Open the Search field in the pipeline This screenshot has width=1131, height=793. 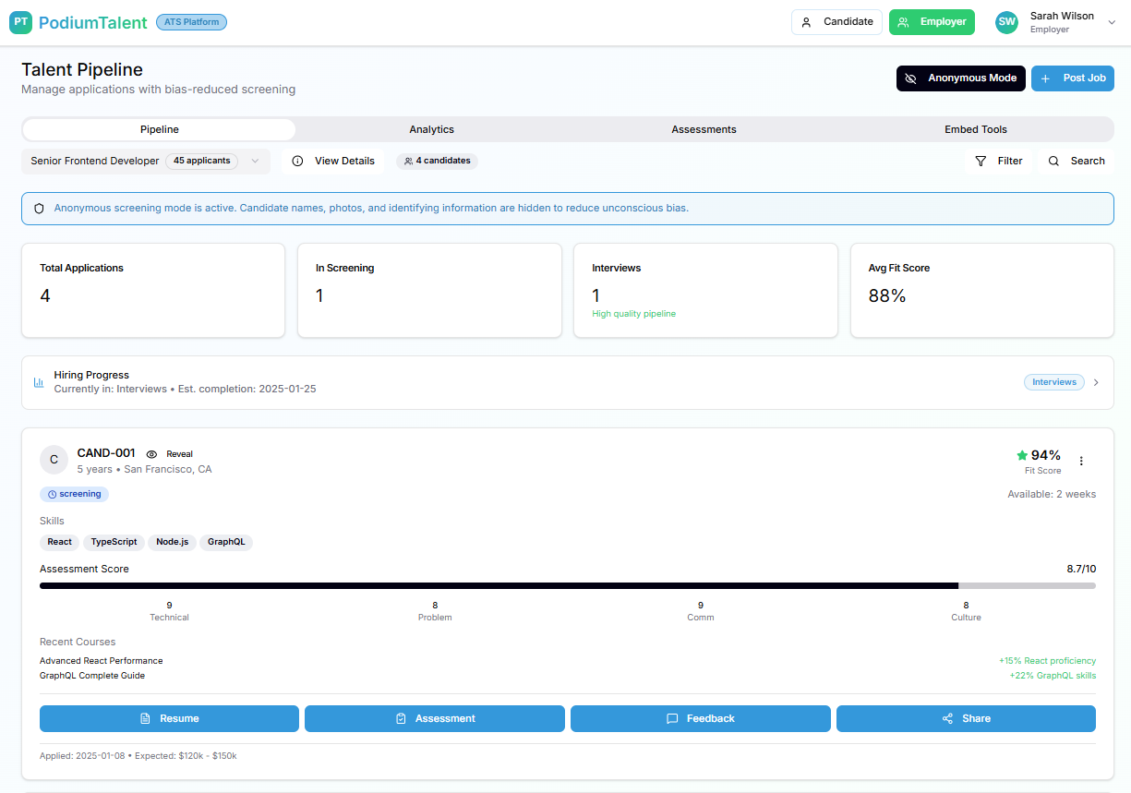point(1077,161)
